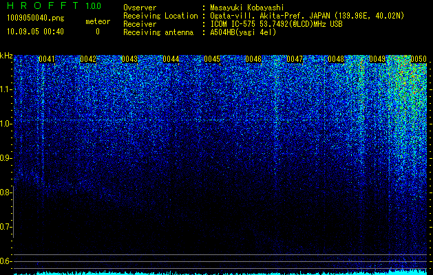Select the A504HB(yagi 4el) antenna text

coord(243,32)
